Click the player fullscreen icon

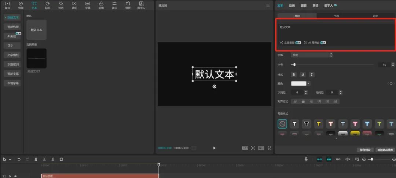click(269, 148)
